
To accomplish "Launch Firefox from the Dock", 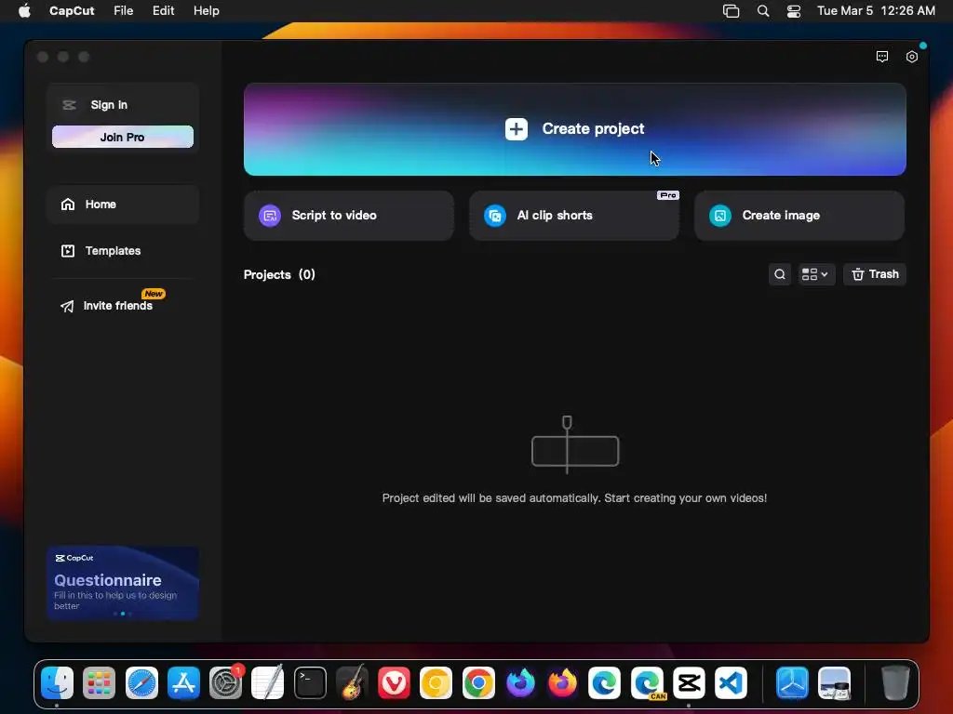I will pyautogui.click(x=562, y=683).
